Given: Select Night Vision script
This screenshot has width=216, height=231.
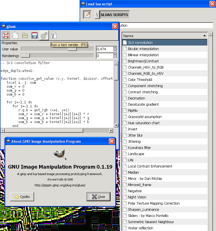Looking at the screenshot, I should pos(165,197).
